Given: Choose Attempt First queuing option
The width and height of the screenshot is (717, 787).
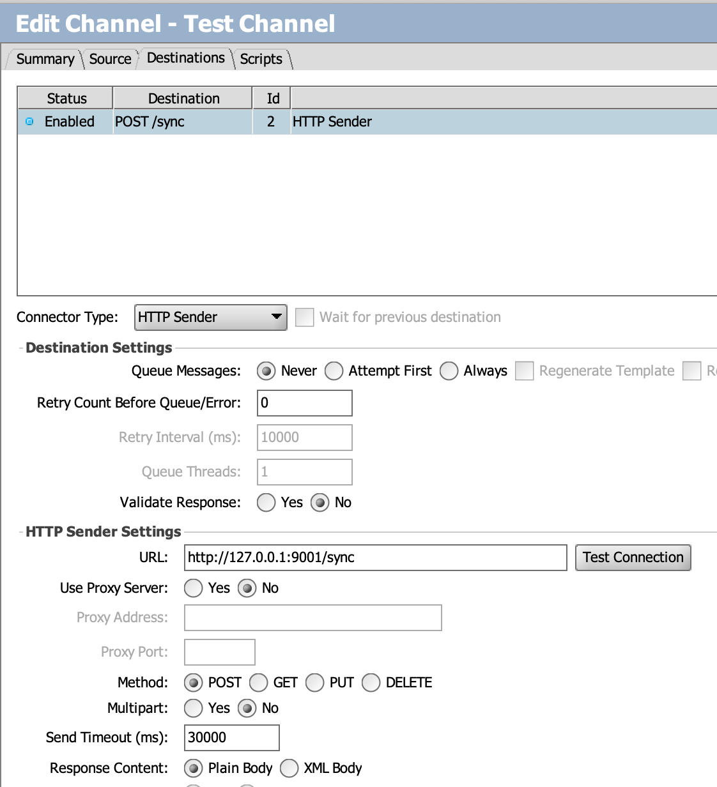Looking at the screenshot, I should click(x=334, y=371).
